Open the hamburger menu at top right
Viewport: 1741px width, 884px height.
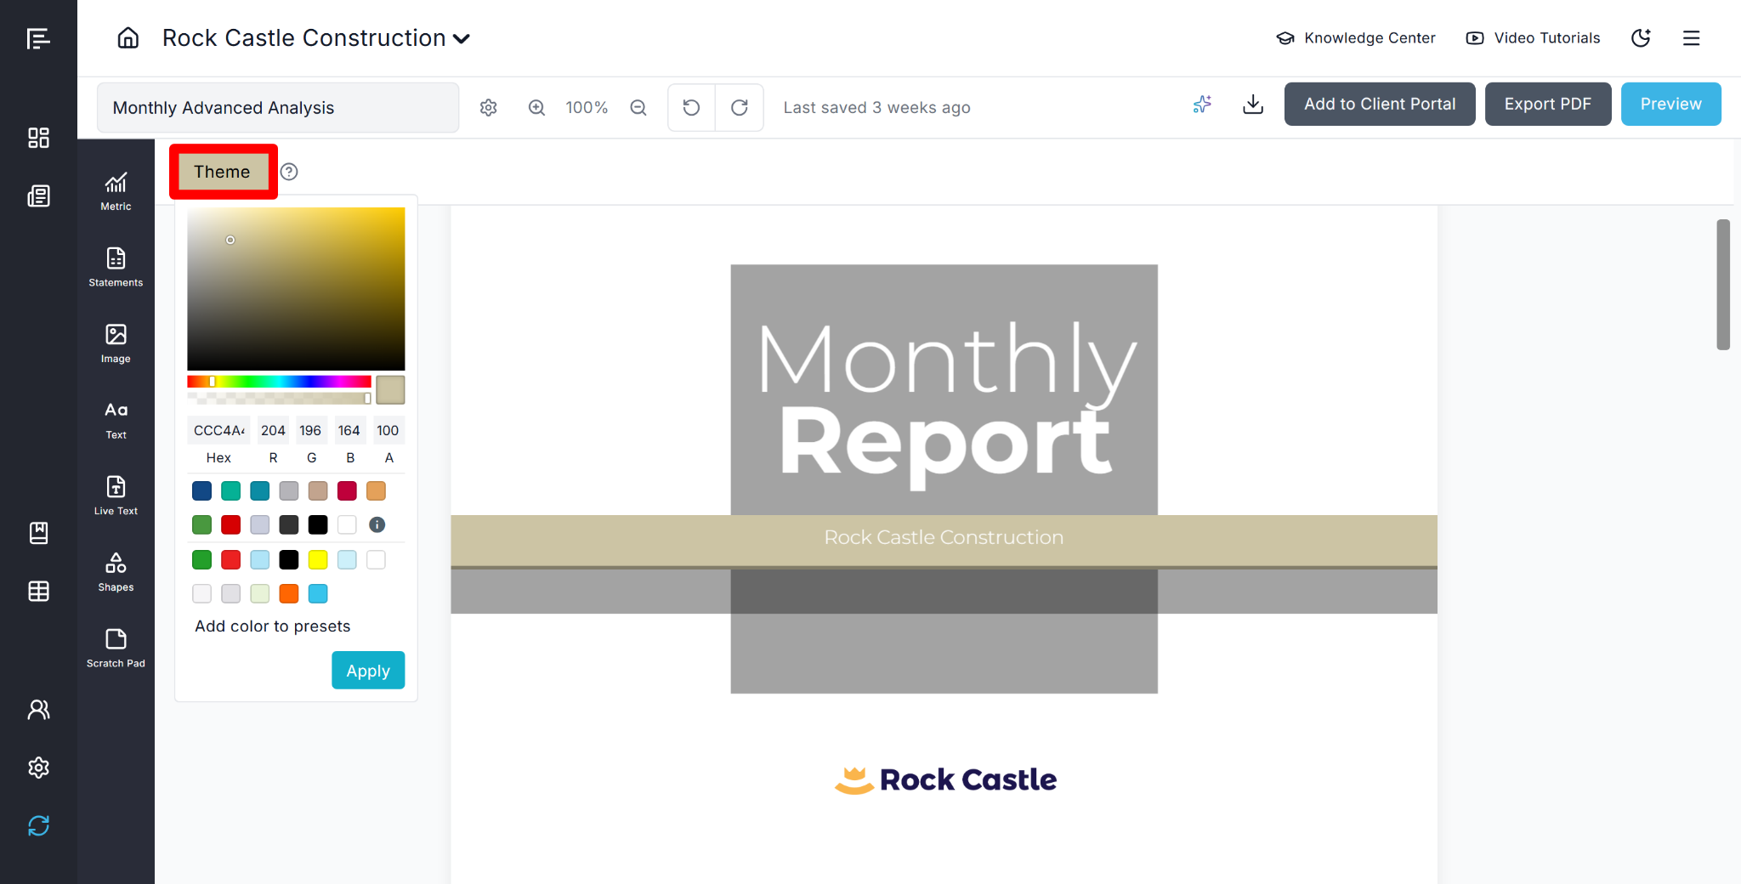[x=1692, y=38]
